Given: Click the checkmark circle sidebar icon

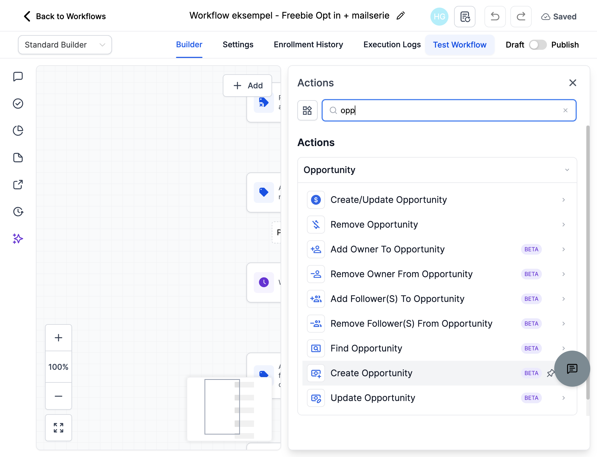Looking at the screenshot, I should pos(18,104).
